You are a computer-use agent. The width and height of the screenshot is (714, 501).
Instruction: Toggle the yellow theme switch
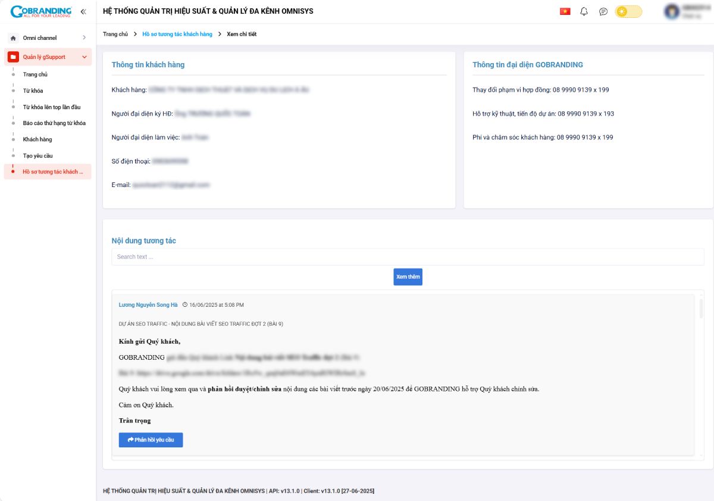tap(628, 11)
